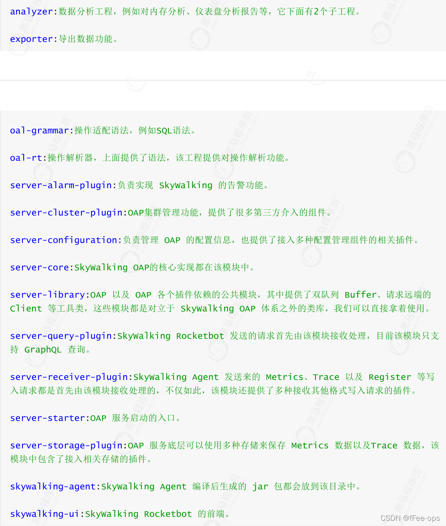
Task: Click the word 'Client' in server-library description
Action: click(x=26, y=308)
